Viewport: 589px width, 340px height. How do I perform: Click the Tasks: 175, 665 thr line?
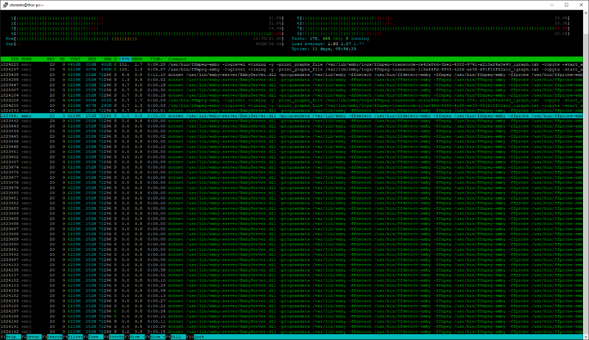click(330, 38)
